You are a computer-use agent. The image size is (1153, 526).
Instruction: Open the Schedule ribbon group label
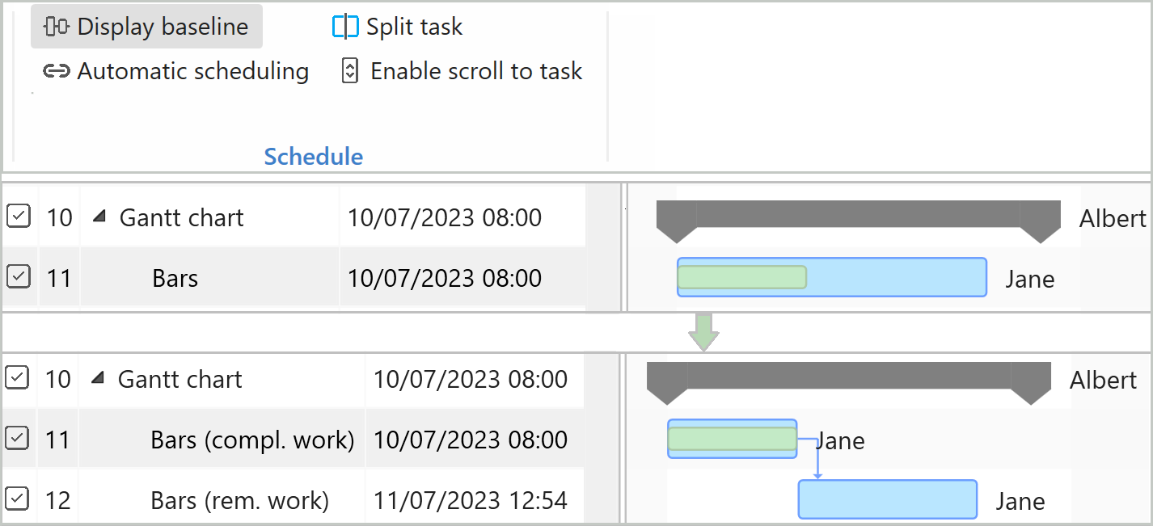click(314, 157)
